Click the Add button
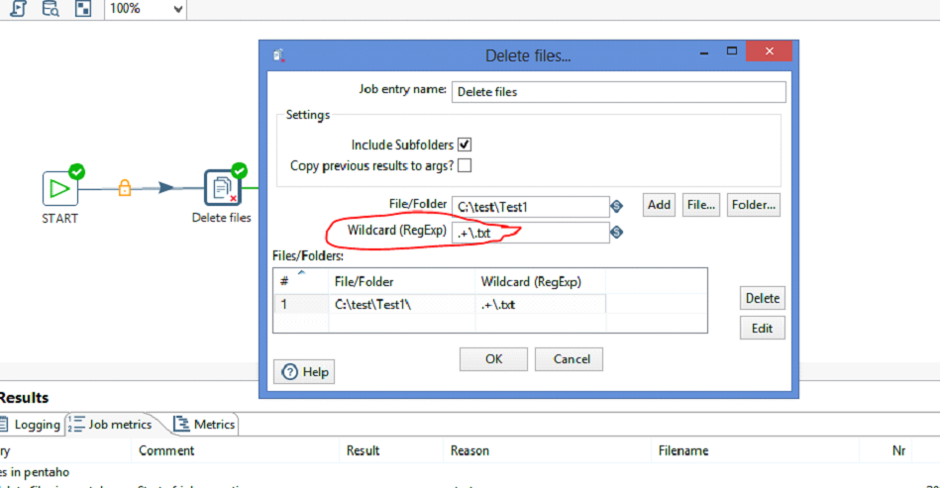 [659, 205]
